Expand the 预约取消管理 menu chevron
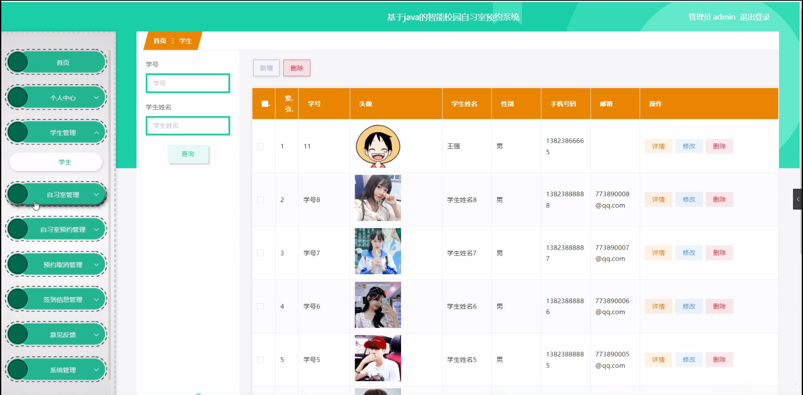The width and height of the screenshot is (803, 395). tap(96, 264)
